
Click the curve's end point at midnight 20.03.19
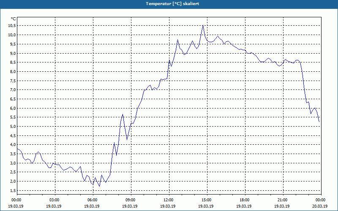point(319,122)
